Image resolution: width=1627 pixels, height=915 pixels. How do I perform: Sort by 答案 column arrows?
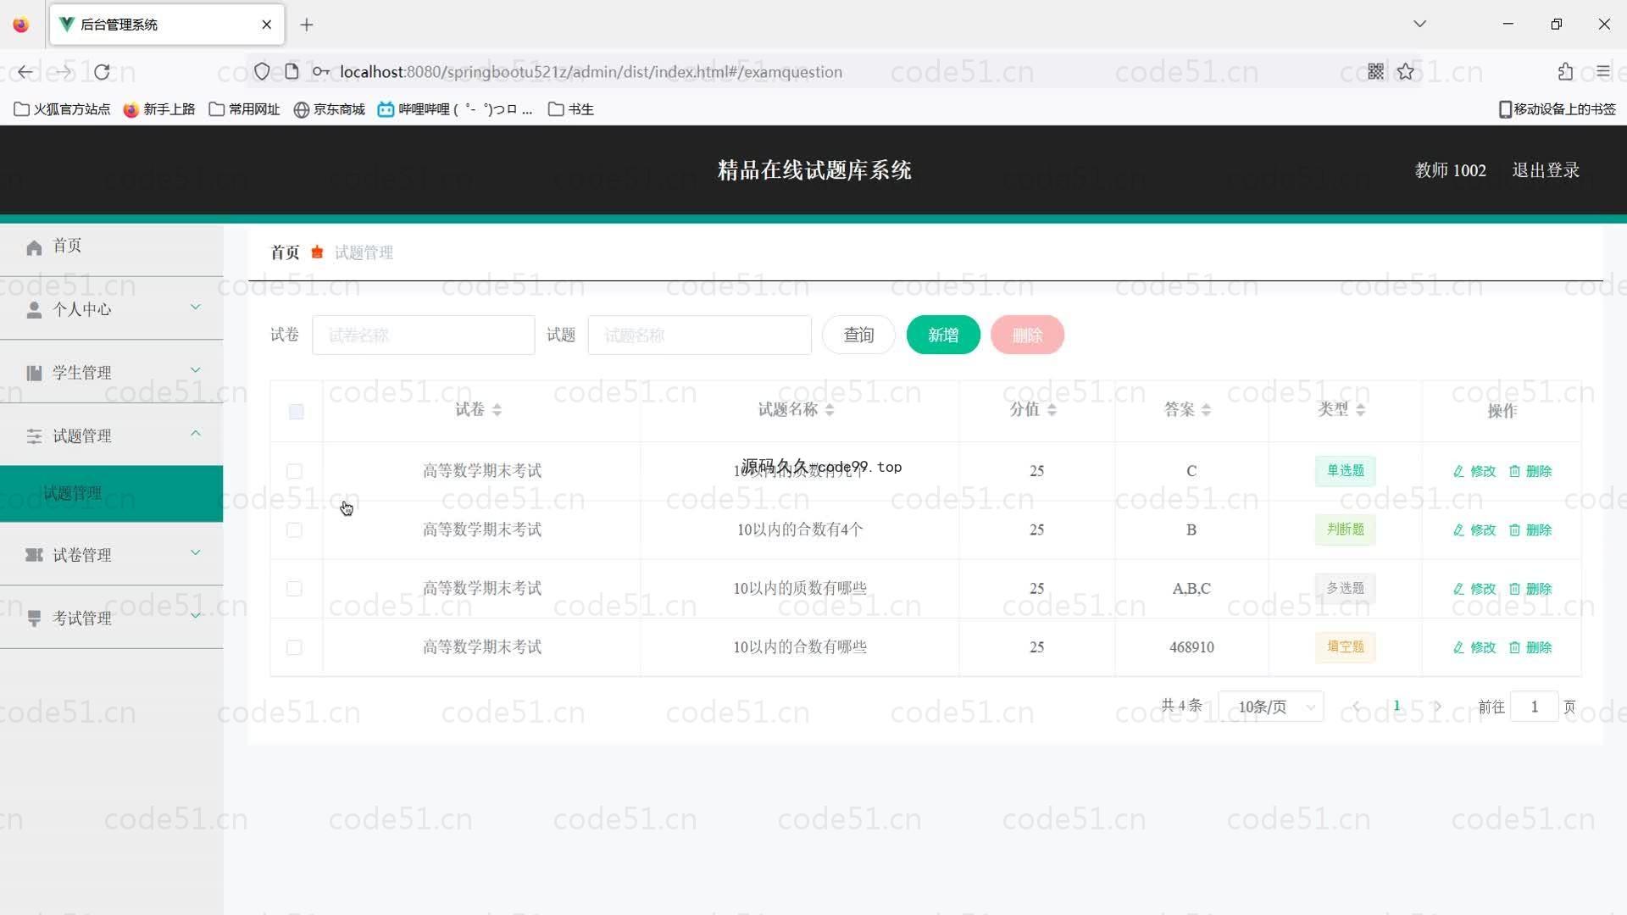point(1206,410)
